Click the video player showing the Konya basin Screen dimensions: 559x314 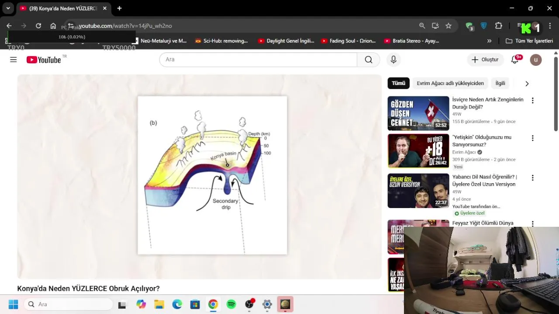pyautogui.click(x=199, y=177)
